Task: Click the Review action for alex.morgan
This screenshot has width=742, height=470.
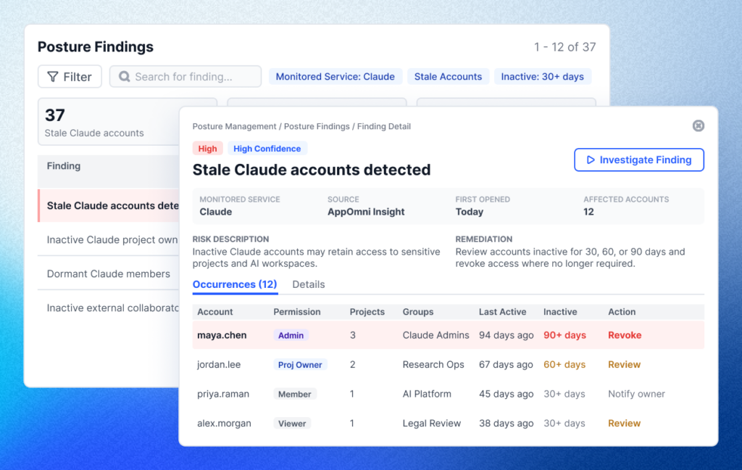Action: coord(624,423)
